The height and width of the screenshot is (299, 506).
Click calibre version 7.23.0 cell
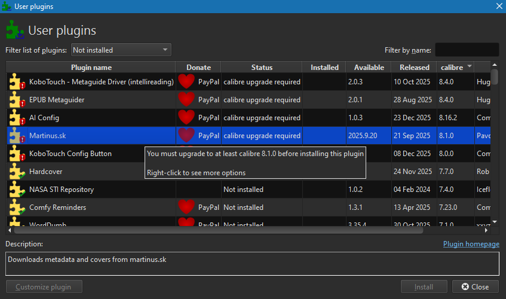(448, 208)
